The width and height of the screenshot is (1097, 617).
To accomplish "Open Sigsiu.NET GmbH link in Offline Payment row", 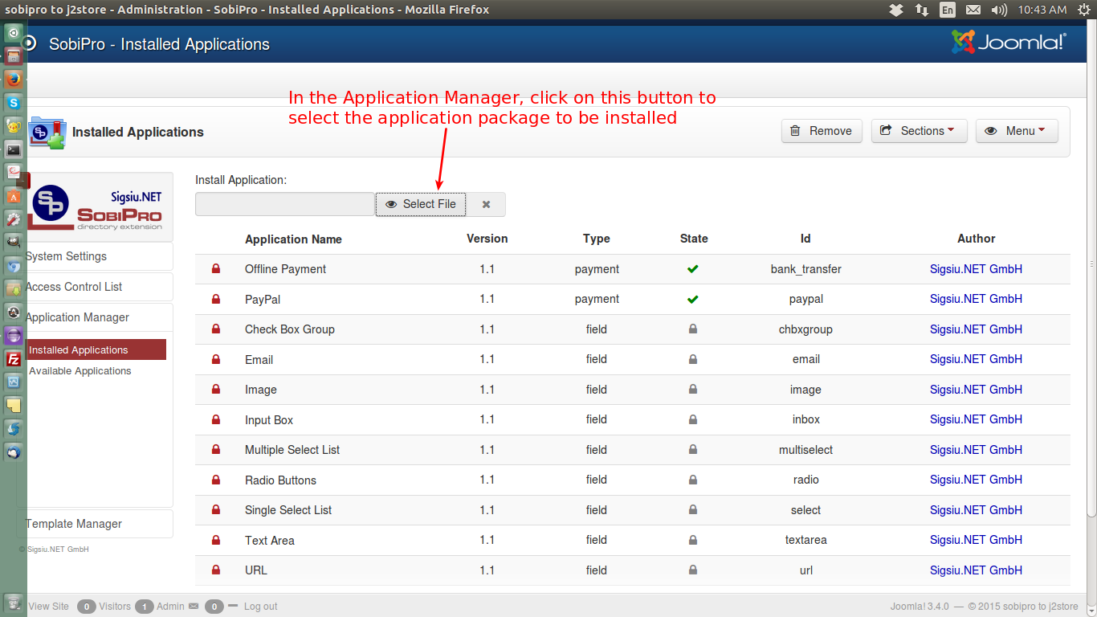I will point(976,269).
